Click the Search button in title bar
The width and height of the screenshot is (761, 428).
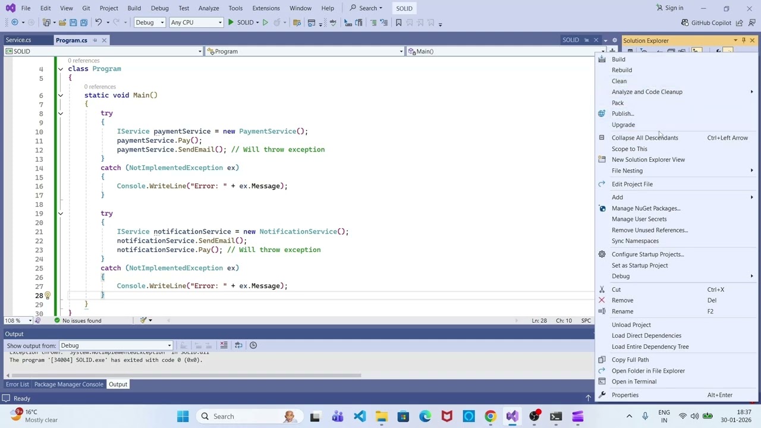click(x=366, y=8)
